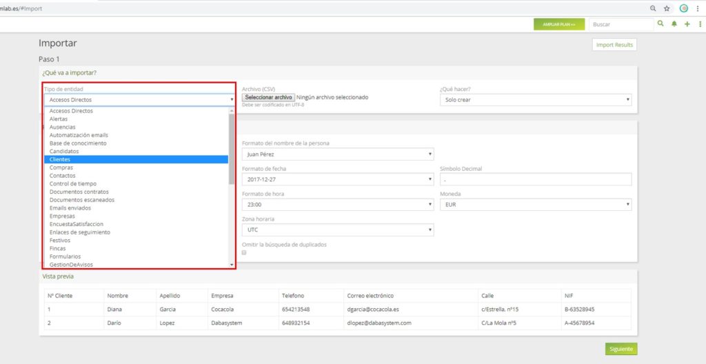Viewport: 706px width, 364px height.
Task: Click dgarcia@cocacola.es cell
Action: click(412, 310)
